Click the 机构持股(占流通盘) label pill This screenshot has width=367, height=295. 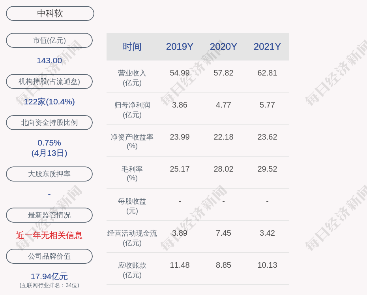click(49, 81)
